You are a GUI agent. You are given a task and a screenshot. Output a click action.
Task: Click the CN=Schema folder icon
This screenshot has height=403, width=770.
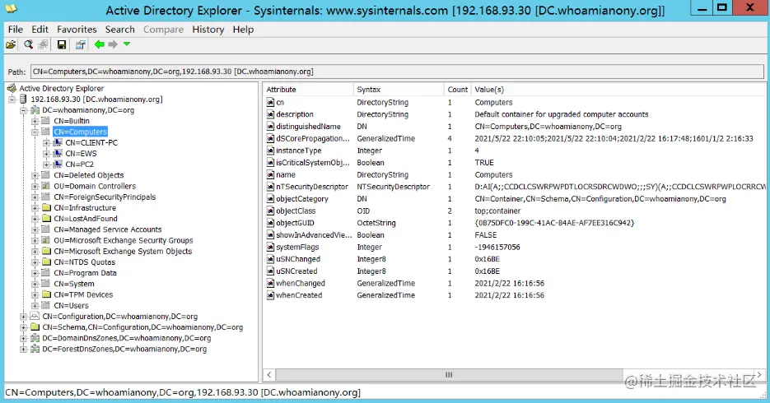pyautogui.click(x=35, y=327)
